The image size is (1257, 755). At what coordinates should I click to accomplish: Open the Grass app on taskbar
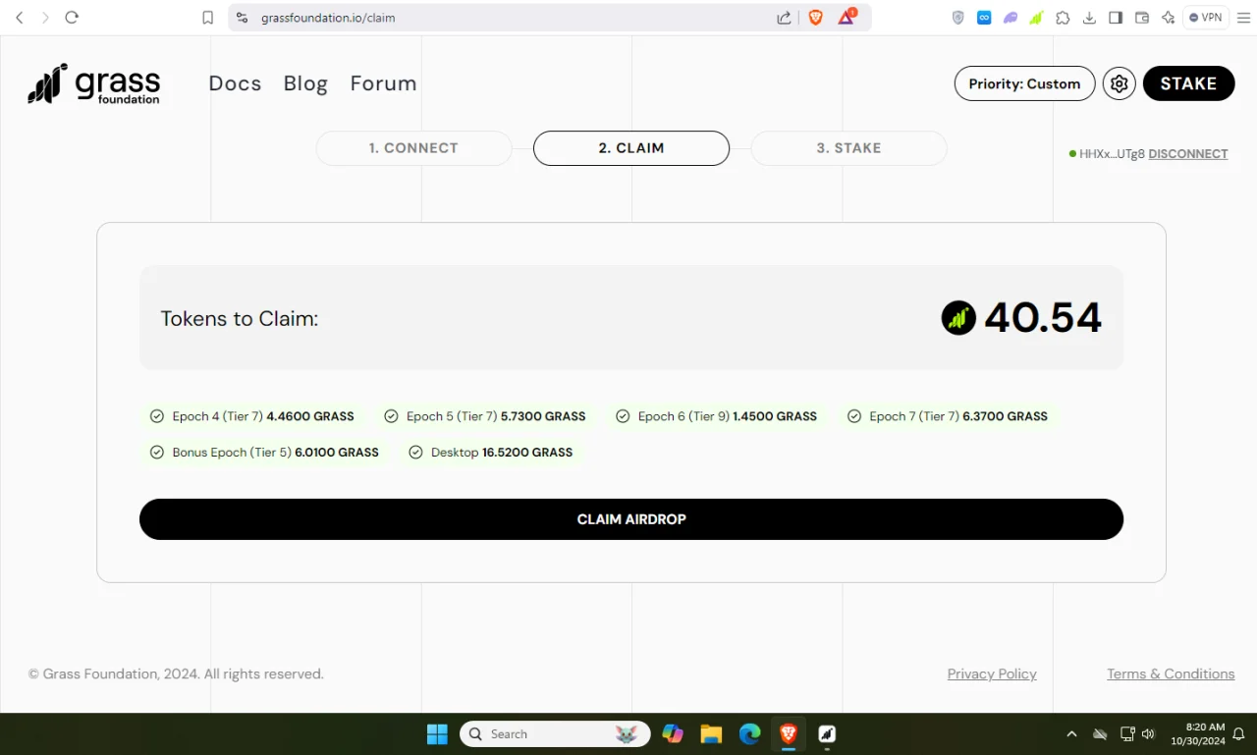coord(827,734)
